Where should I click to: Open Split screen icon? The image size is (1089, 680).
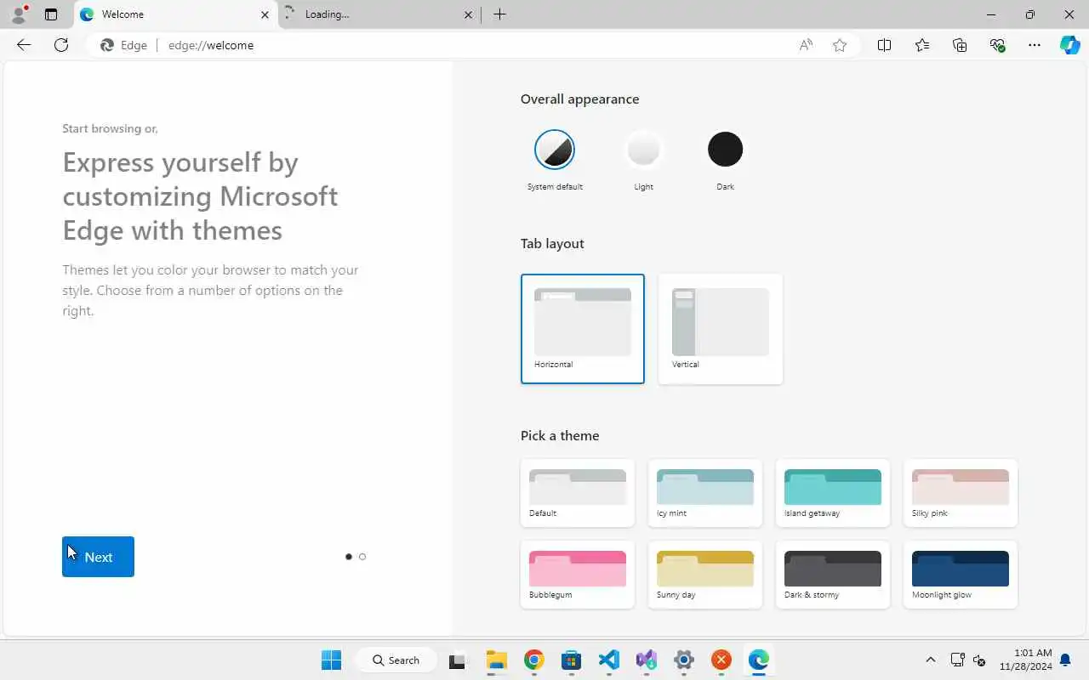click(884, 45)
